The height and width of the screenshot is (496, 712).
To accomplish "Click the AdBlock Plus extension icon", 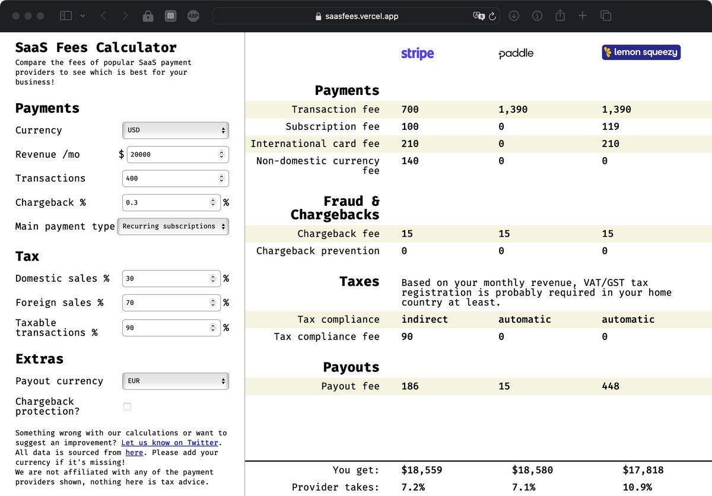I will click(193, 16).
